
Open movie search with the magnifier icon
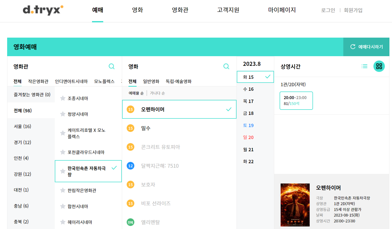[226, 66]
